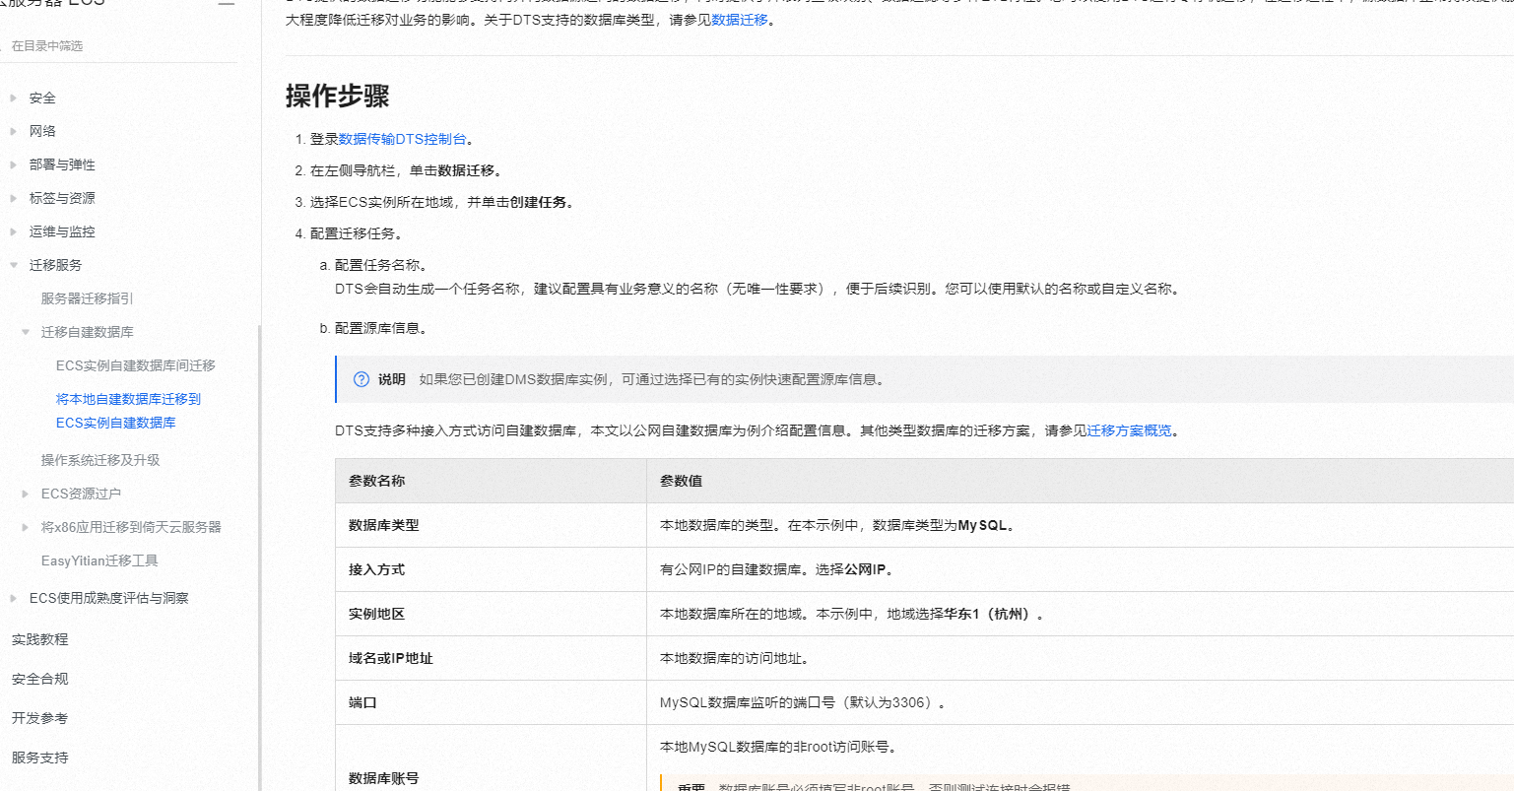Collapse the 迁移自建数据库 subsection arrow
The image size is (1514, 791).
[x=26, y=332]
